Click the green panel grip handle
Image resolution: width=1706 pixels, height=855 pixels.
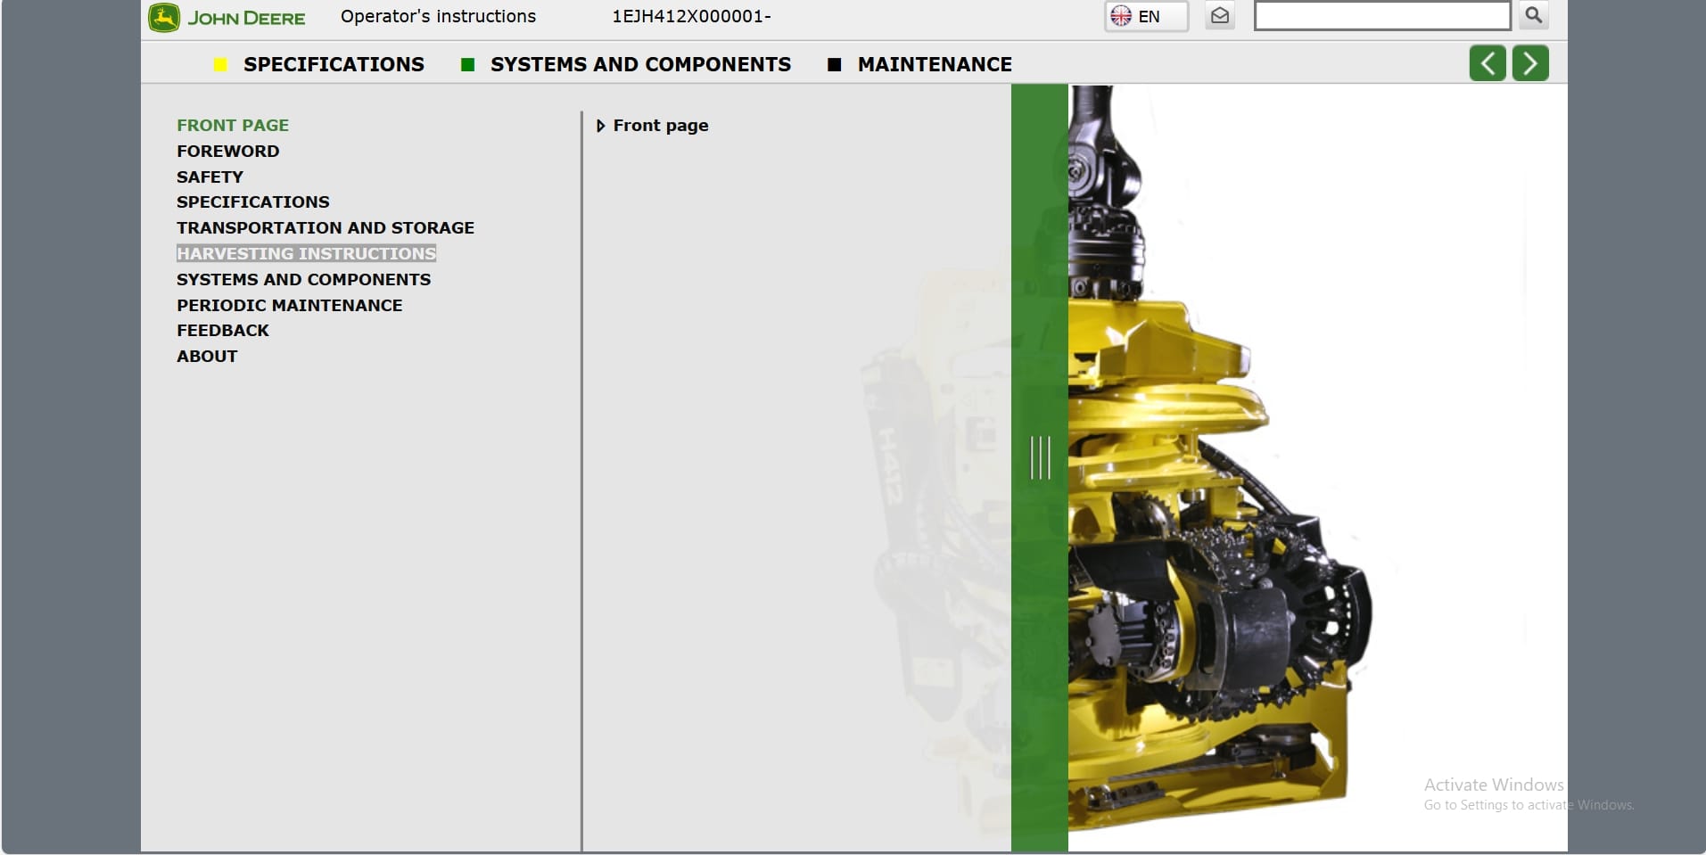coord(1040,457)
